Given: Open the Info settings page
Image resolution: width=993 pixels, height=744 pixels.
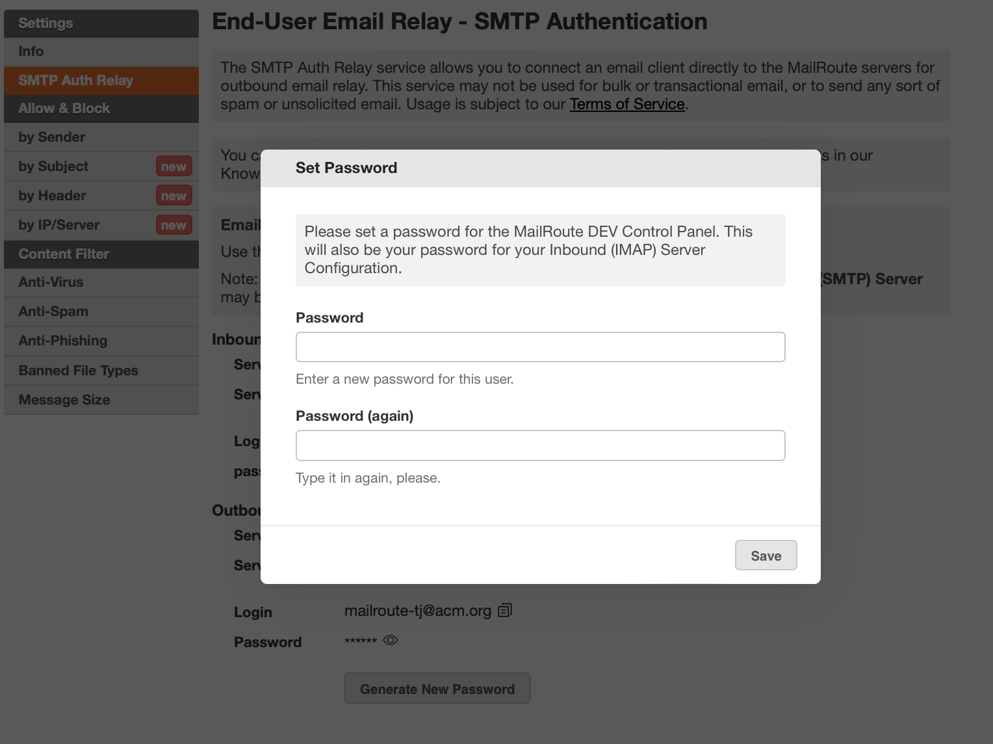Looking at the screenshot, I should (x=31, y=51).
